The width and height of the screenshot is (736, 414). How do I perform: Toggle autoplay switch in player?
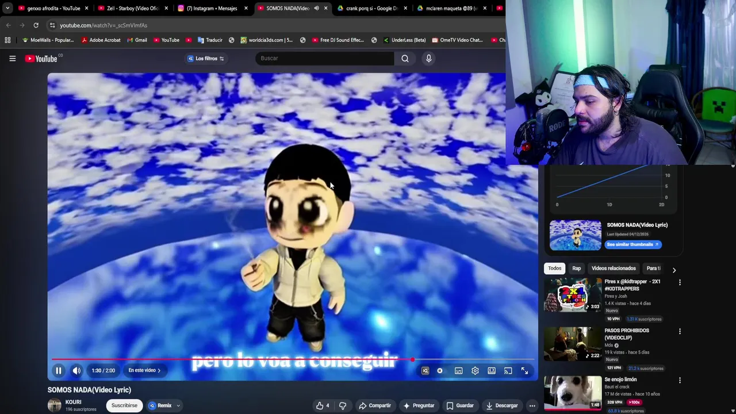click(x=440, y=371)
